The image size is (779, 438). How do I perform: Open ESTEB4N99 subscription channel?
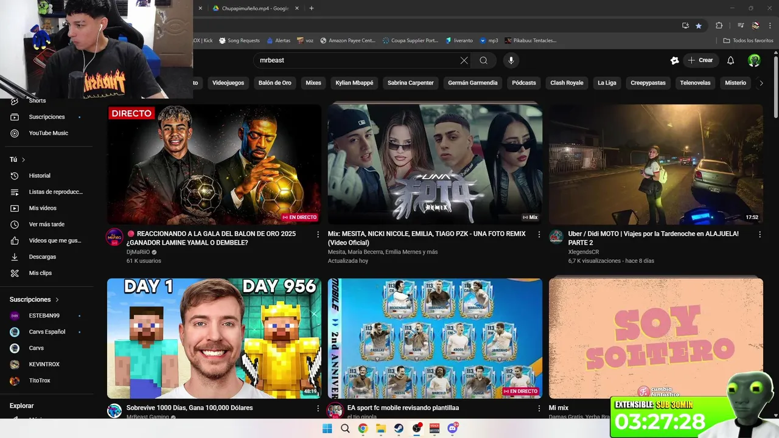coord(44,316)
